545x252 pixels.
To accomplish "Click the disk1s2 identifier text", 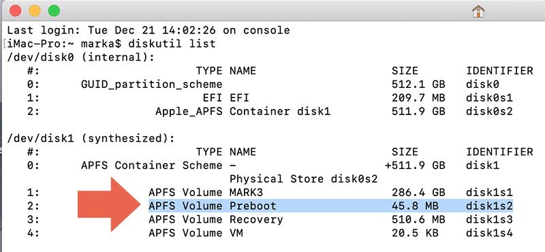I will click(489, 206).
